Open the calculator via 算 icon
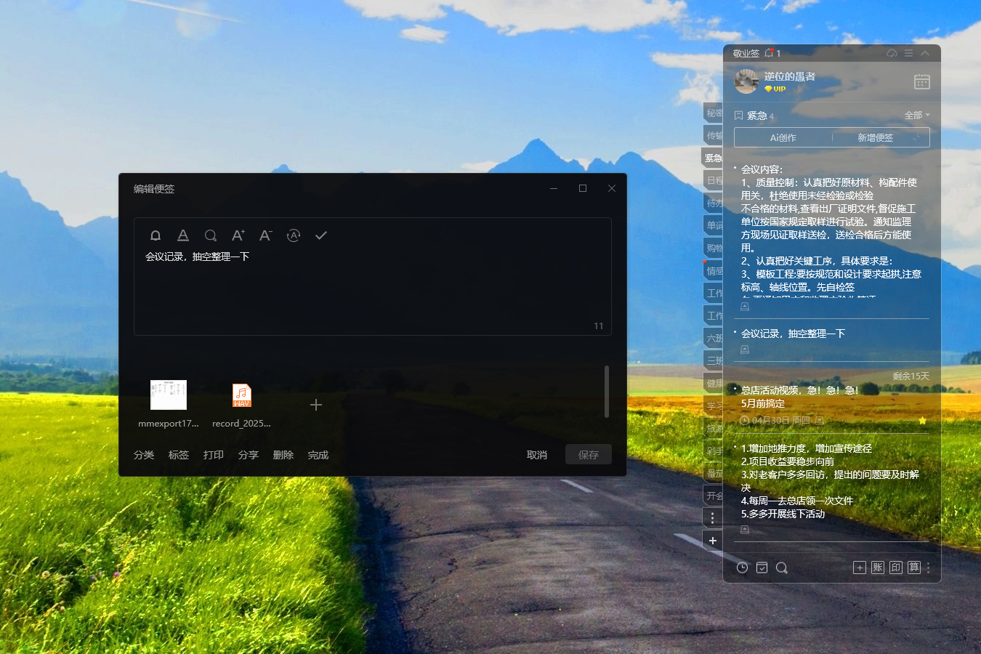Screen dimensions: 981x654 [x=913, y=568]
